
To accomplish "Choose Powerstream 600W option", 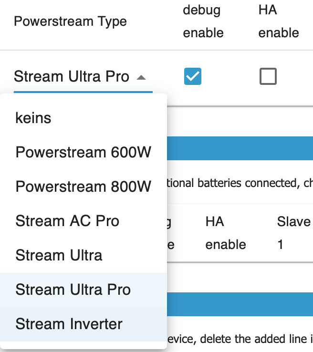I will (83, 152).
